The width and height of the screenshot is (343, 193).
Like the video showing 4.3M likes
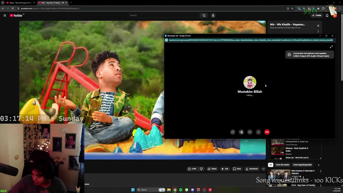[x=192, y=169]
